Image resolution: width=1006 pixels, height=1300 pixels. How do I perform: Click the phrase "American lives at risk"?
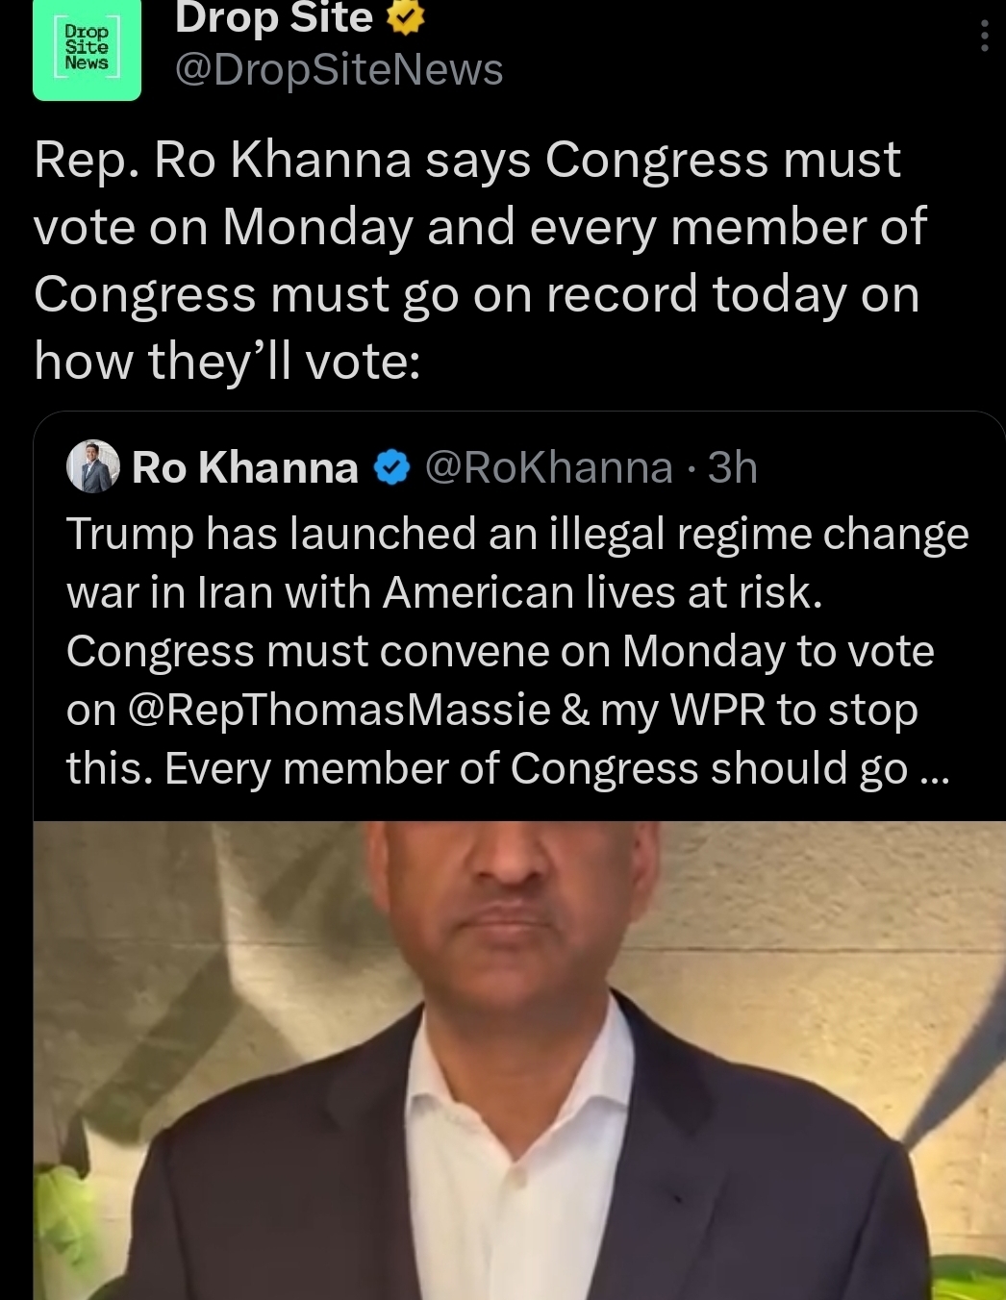click(x=602, y=593)
